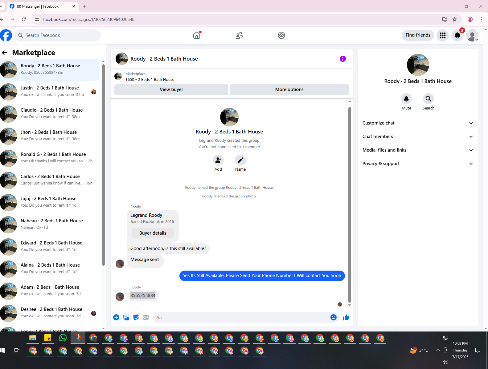Focus the Search Facebook field
Screen dimensions: 488x369
click(58, 35)
